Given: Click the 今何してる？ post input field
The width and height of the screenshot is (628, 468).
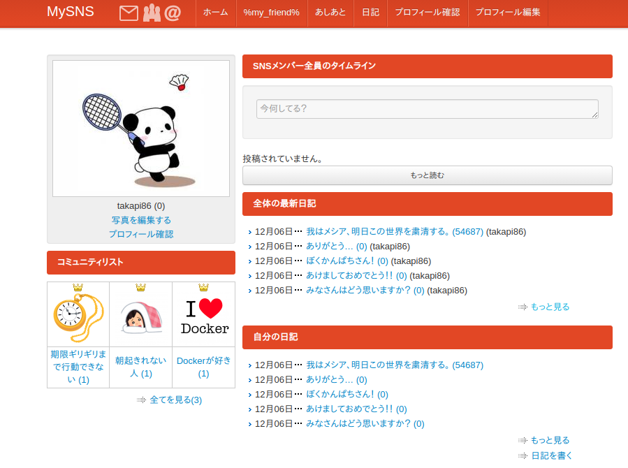Looking at the screenshot, I should (x=427, y=109).
